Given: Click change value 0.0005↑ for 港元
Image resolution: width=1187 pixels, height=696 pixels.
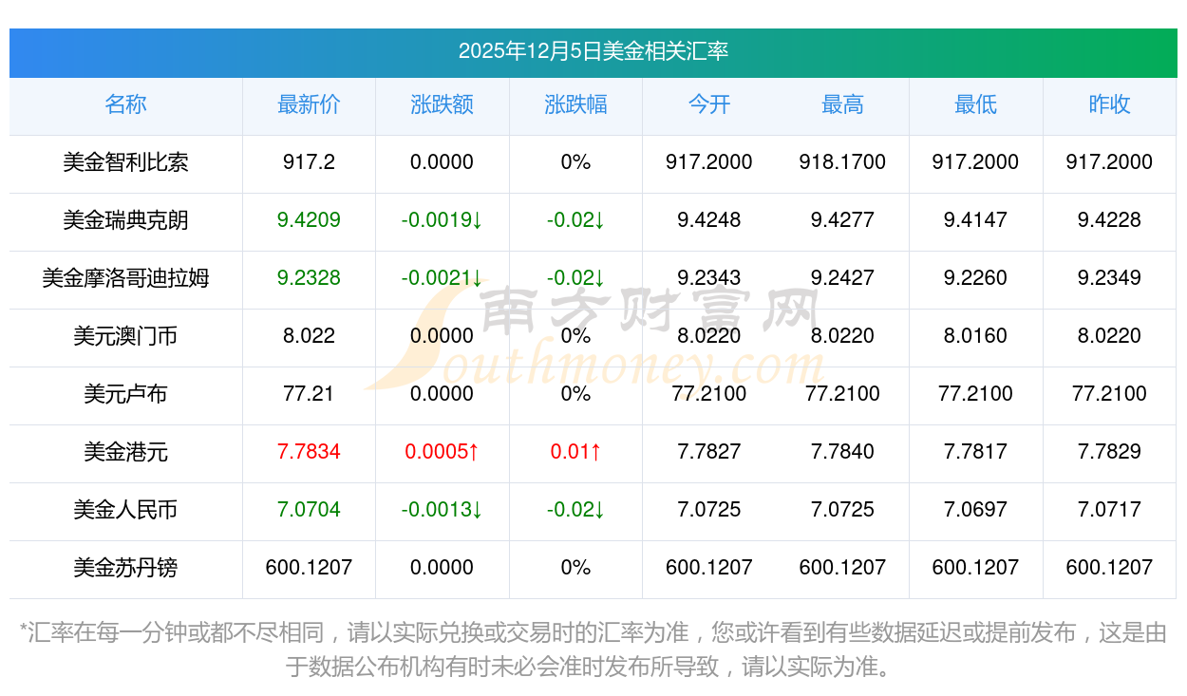Looking at the screenshot, I should (443, 452).
